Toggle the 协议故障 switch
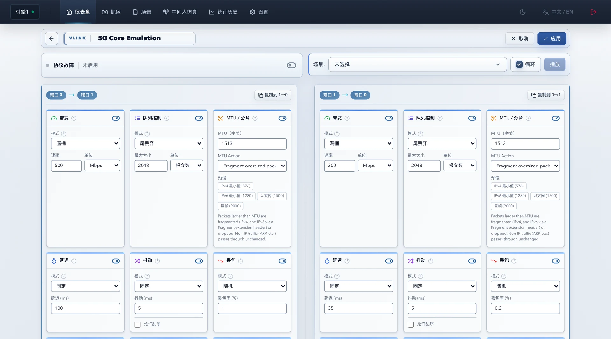 tap(291, 65)
